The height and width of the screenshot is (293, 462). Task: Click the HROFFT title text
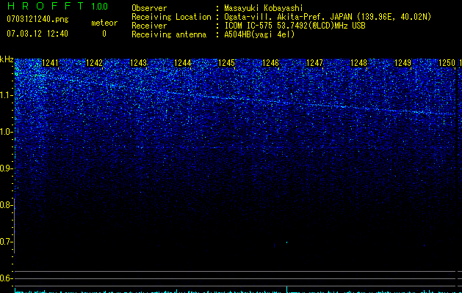click(46, 6)
